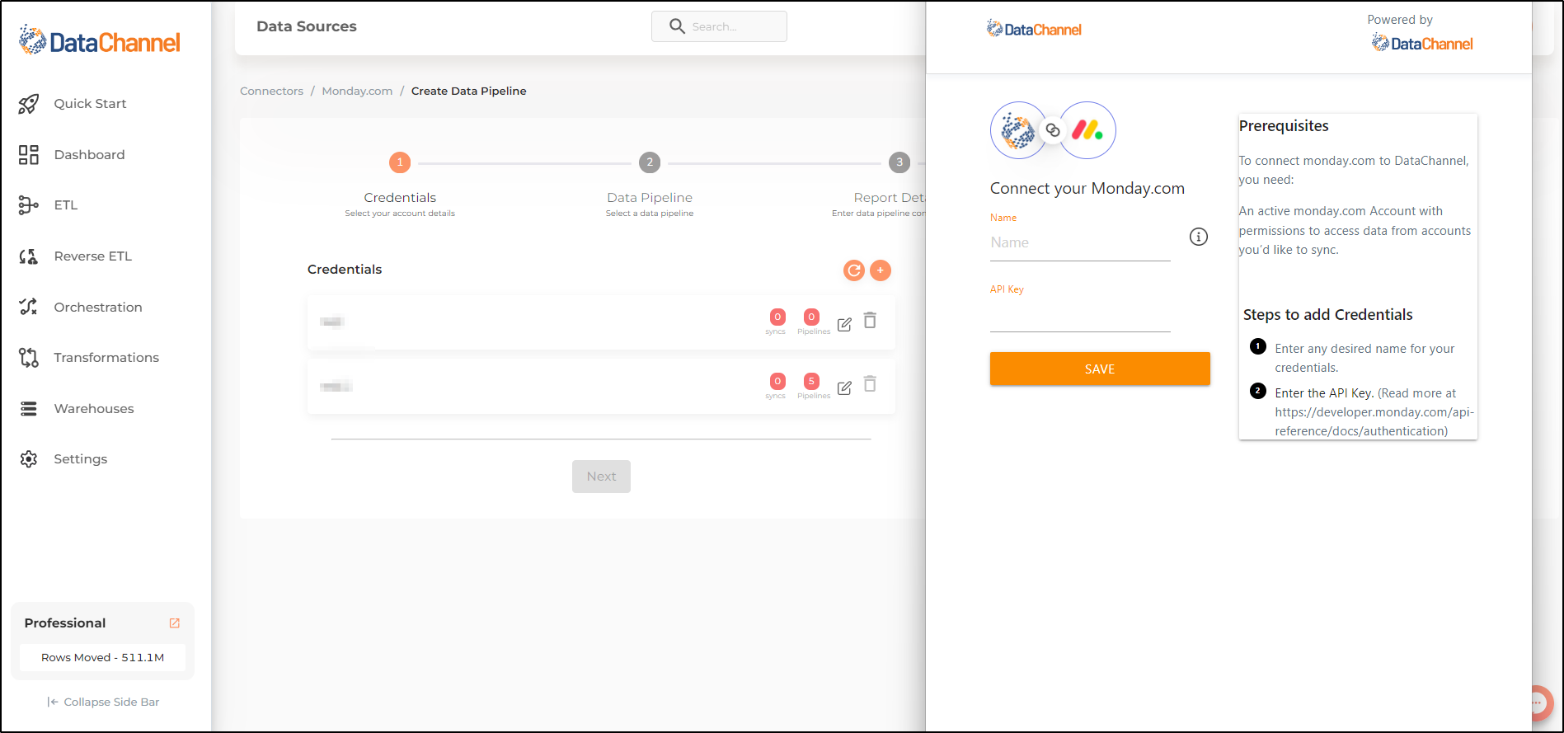Viewport: 1564px width, 733px height.
Task: Delete the credential with 0 pipelines
Action: point(870,321)
